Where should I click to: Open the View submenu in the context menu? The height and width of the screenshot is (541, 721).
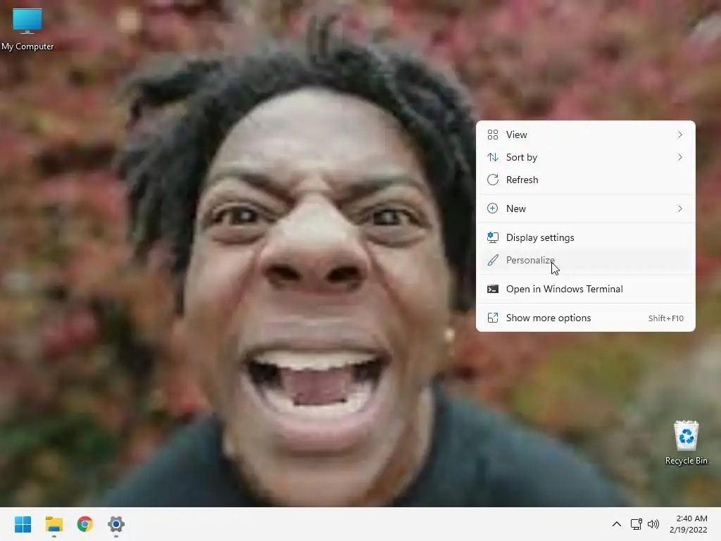[x=585, y=135]
